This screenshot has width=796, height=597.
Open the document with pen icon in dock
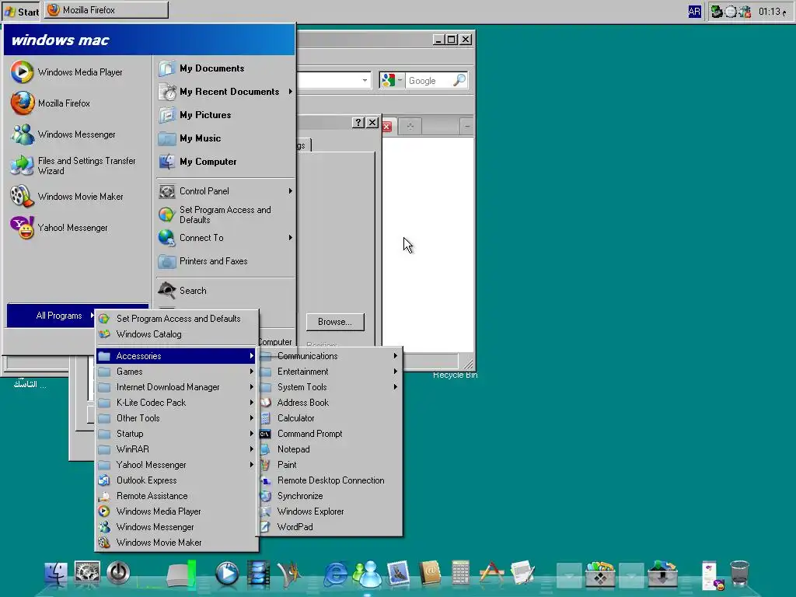[522, 574]
